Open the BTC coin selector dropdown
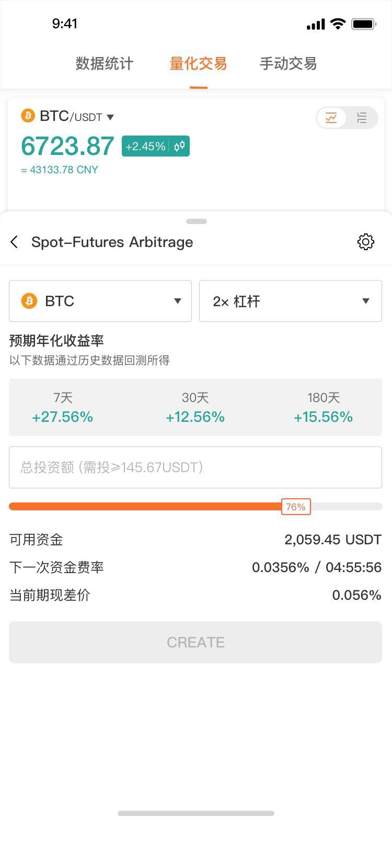The width and height of the screenshot is (392, 850). [x=100, y=301]
